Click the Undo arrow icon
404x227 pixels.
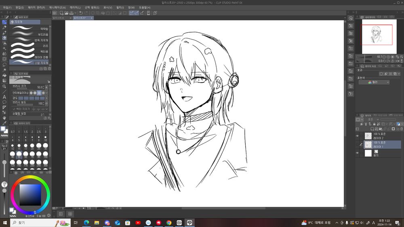pyautogui.click(x=81, y=13)
